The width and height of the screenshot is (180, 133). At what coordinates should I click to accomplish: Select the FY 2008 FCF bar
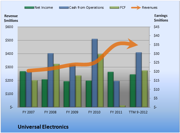coord(56,86)
